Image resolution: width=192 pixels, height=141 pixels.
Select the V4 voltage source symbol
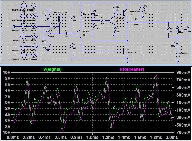[24, 16]
